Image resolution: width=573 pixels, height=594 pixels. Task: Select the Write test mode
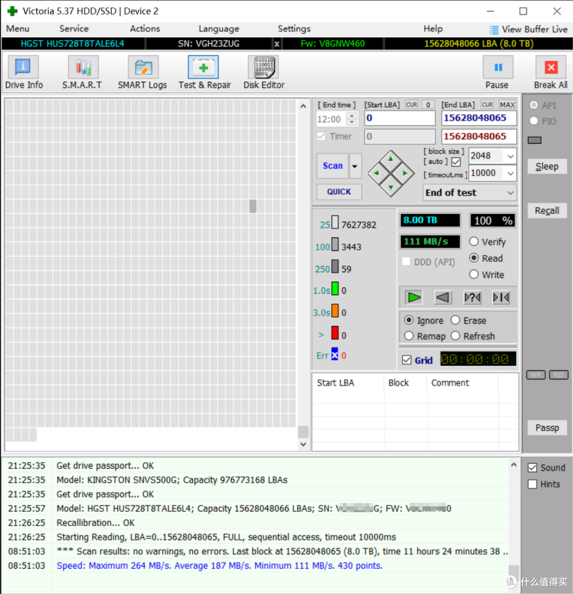[474, 274]
